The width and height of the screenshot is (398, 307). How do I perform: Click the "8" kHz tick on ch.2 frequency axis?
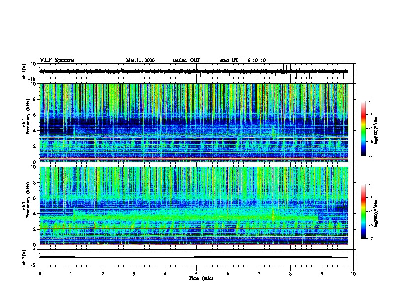click(35, 183)
